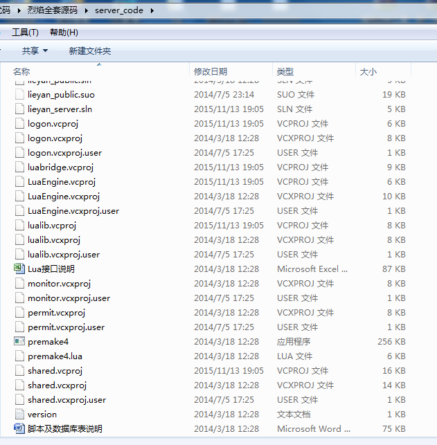Sort by the 类型 column header

314,71
